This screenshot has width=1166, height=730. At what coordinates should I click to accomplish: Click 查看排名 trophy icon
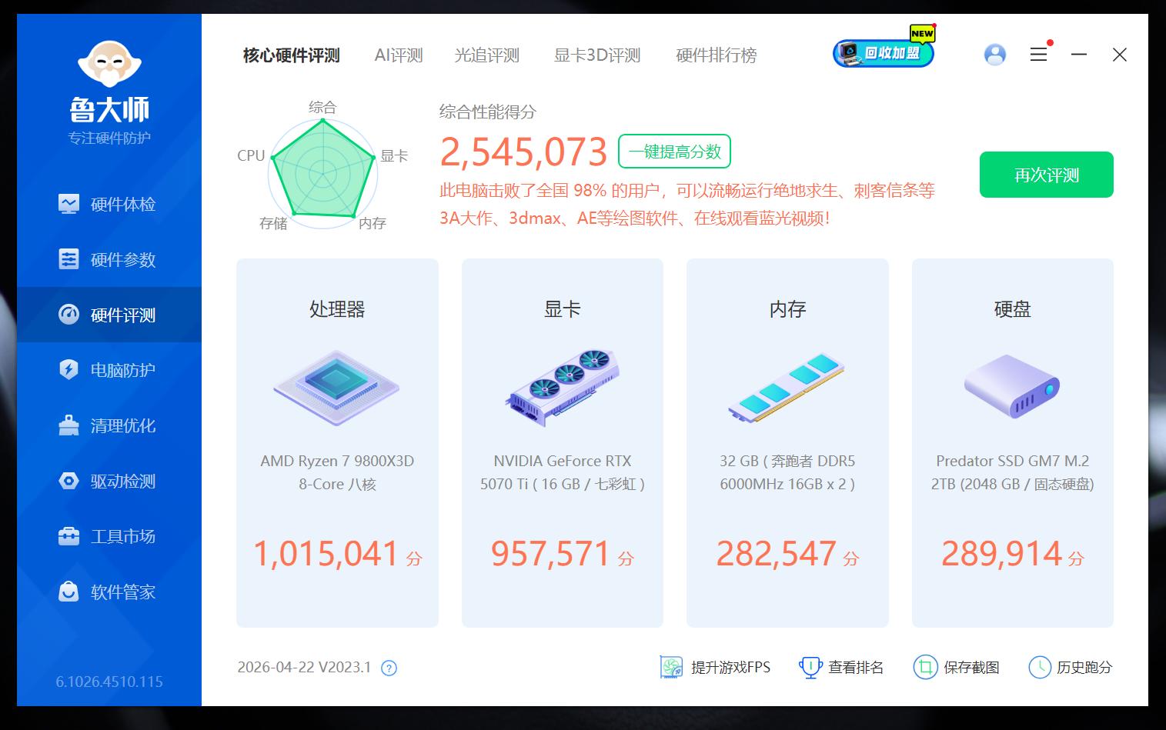click(x=810, y=667)
